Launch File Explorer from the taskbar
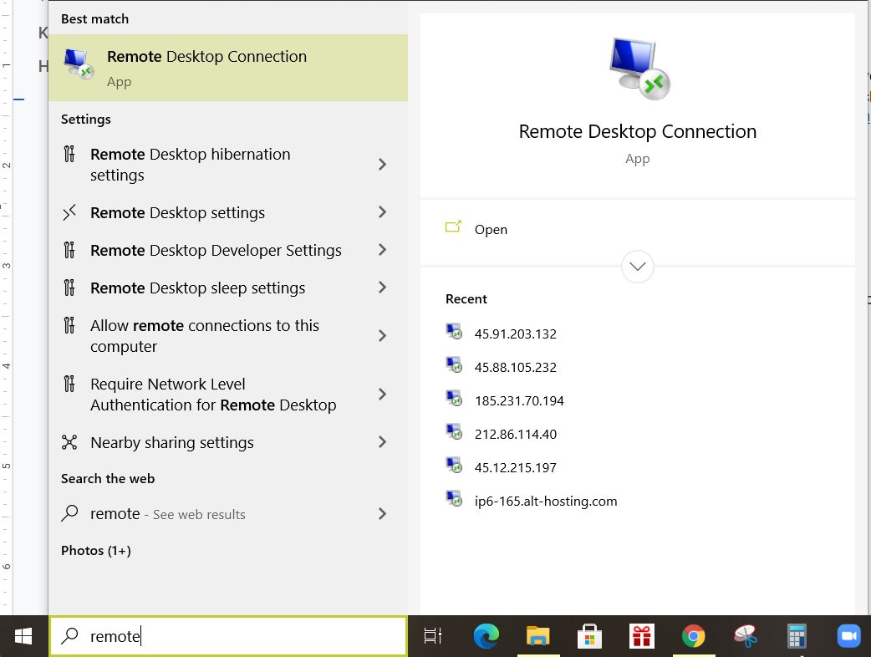The image size is (871, 657). pos(537,637)
